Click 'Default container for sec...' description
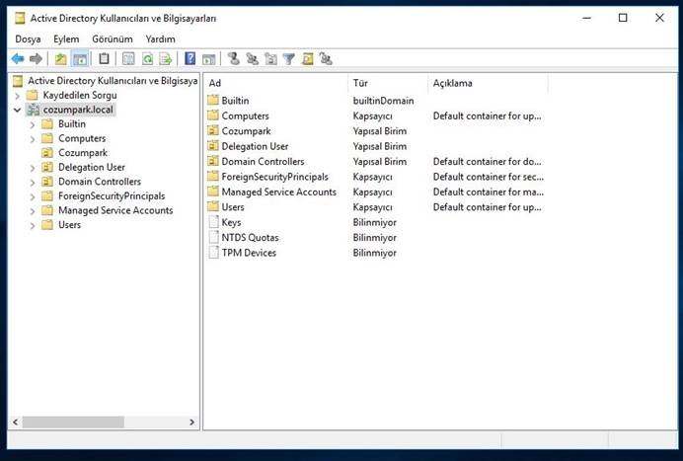Image resolution: width=683 pixels, height=461 pixels. click(488, 177)
